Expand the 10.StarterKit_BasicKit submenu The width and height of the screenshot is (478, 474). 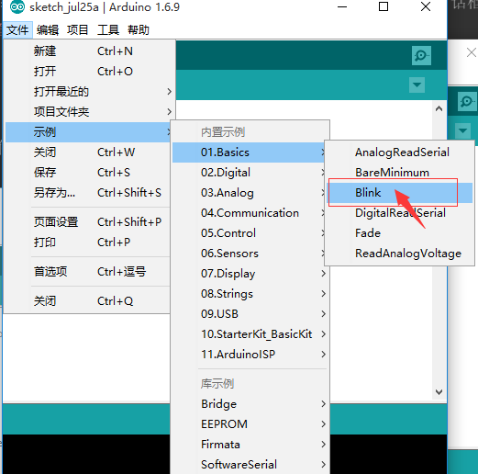click(x=250, y=334)
